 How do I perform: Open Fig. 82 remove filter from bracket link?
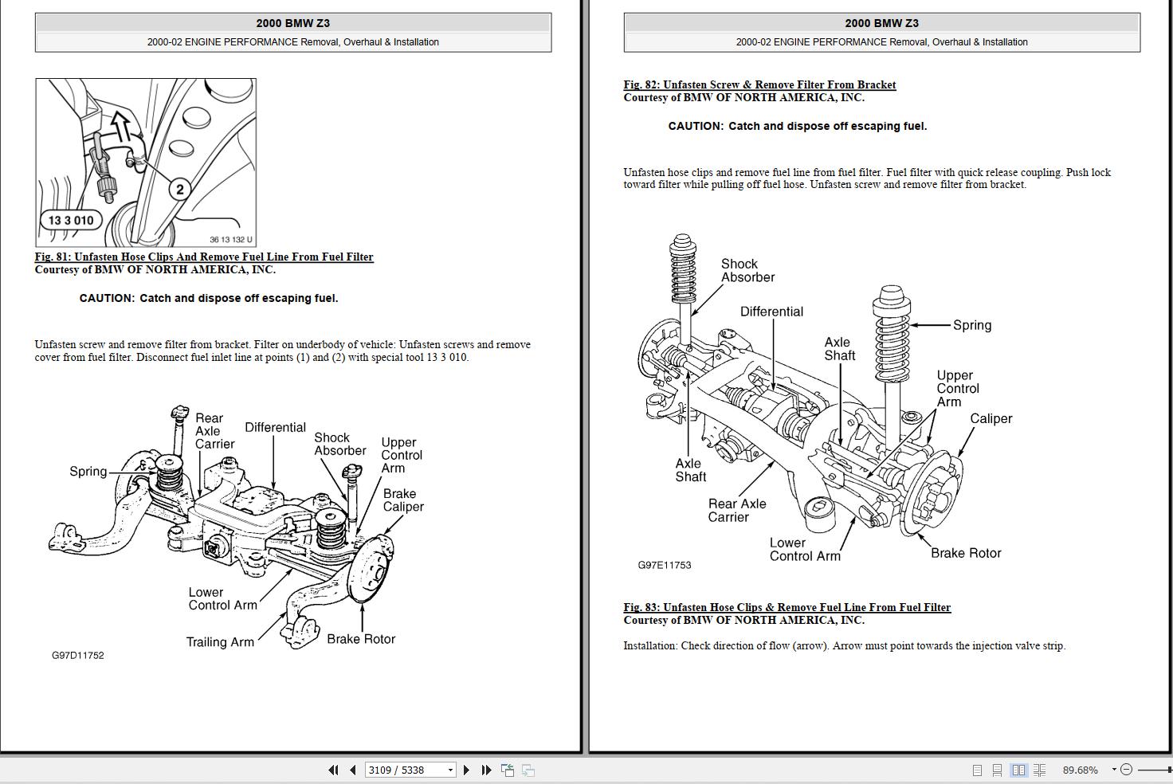pyautogui.click(x=759, y=84)
